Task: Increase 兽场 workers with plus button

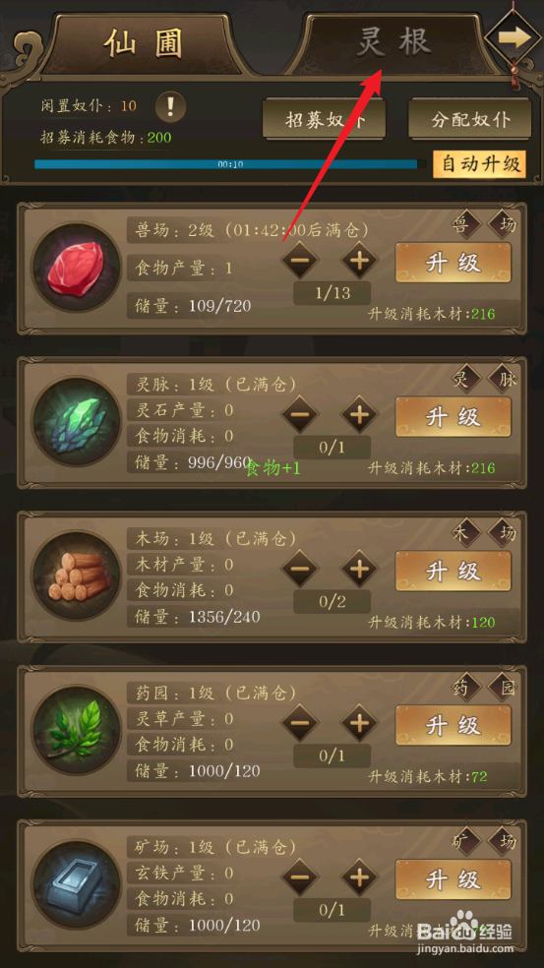Action: coord(359,260)
